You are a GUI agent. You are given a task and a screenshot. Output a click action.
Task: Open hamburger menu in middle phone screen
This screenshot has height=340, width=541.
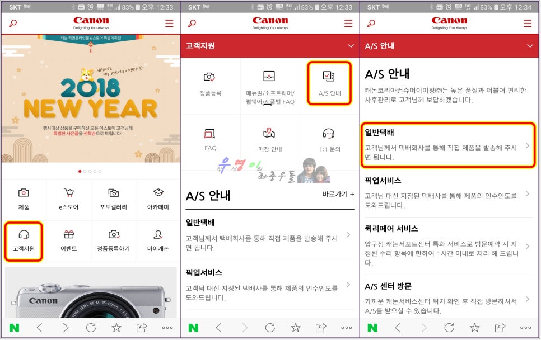pyautogui.click(x=348, y=23)
